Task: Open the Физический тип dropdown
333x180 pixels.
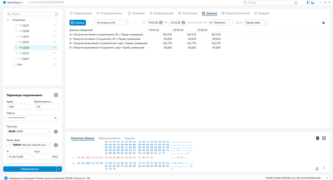Action: (221, 23)
